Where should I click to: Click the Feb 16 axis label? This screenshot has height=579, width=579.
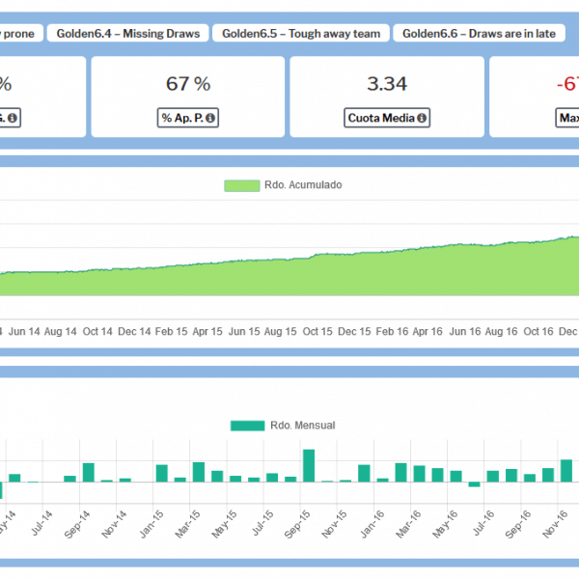[x=391, y=332]
